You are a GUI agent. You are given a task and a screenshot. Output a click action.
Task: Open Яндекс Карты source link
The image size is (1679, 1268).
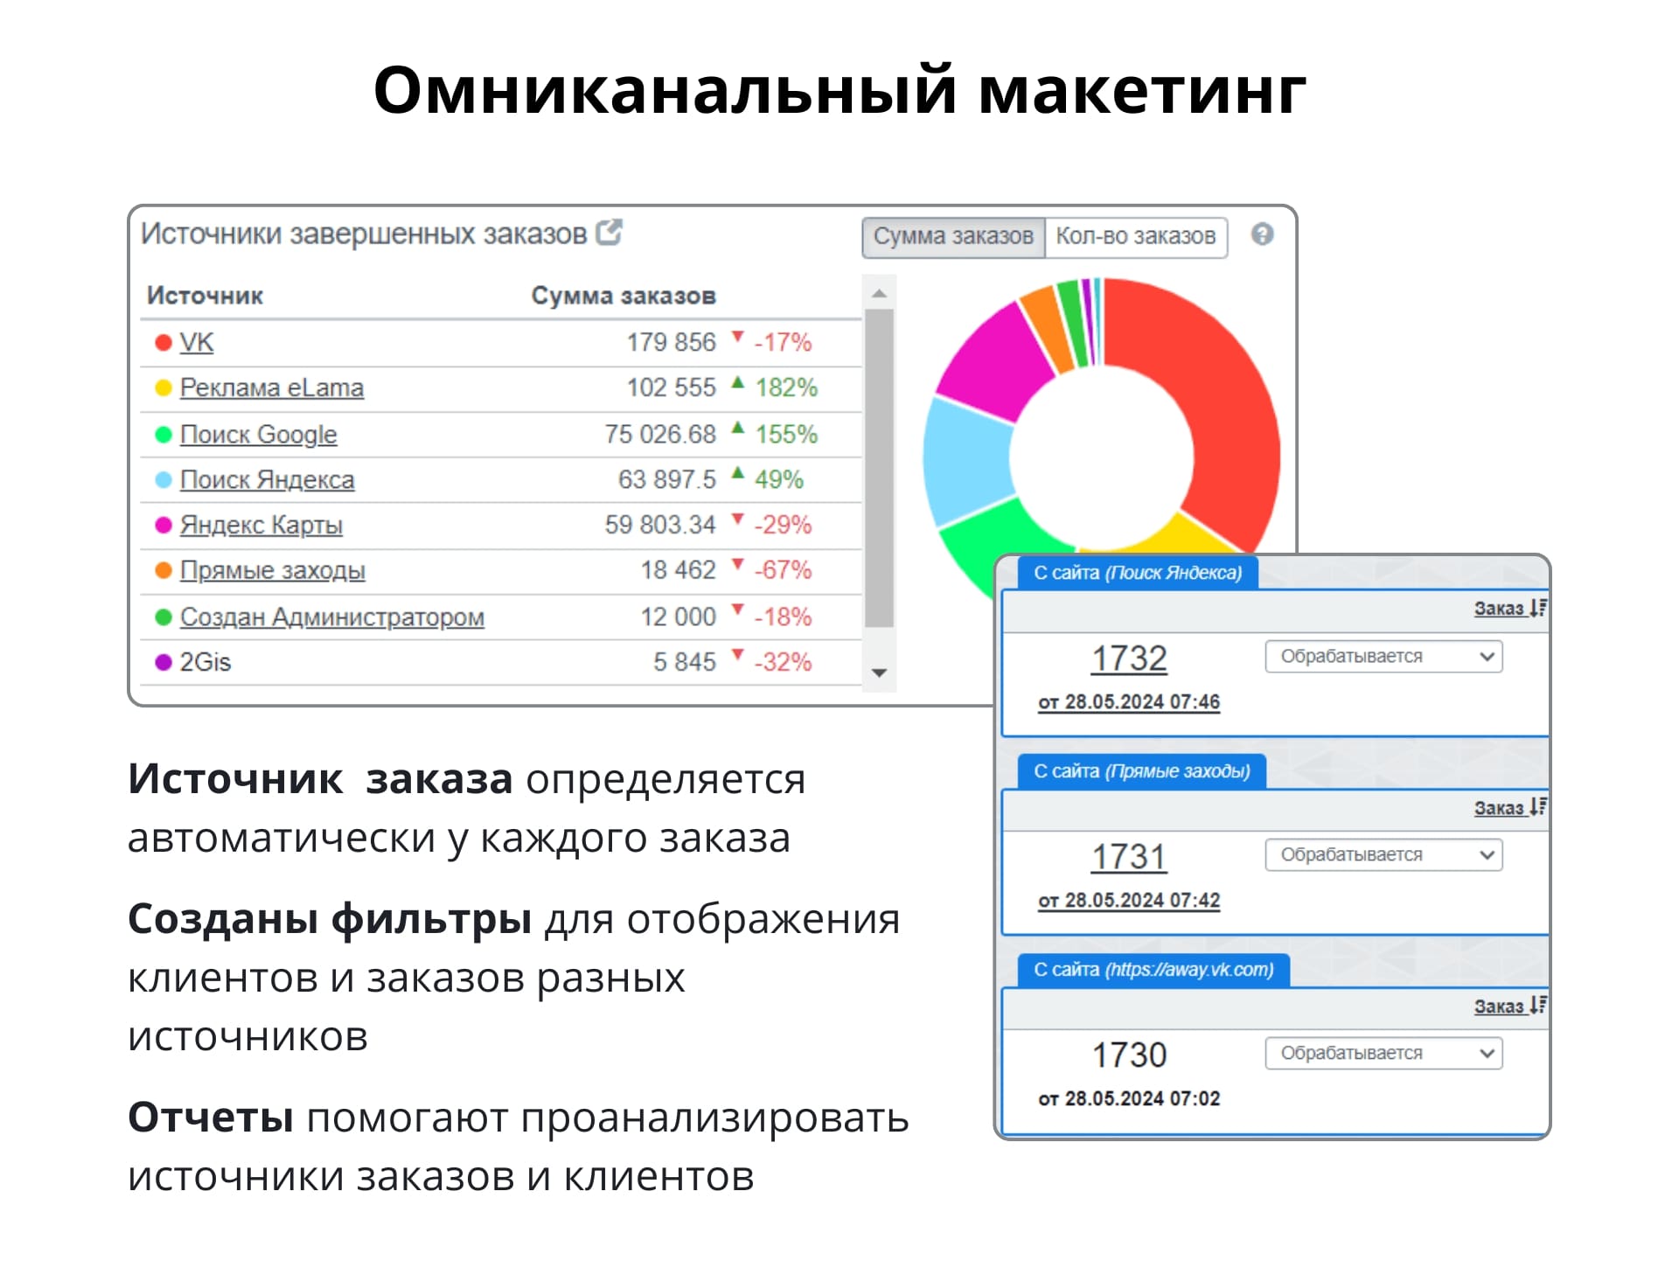tap(261, 526)
